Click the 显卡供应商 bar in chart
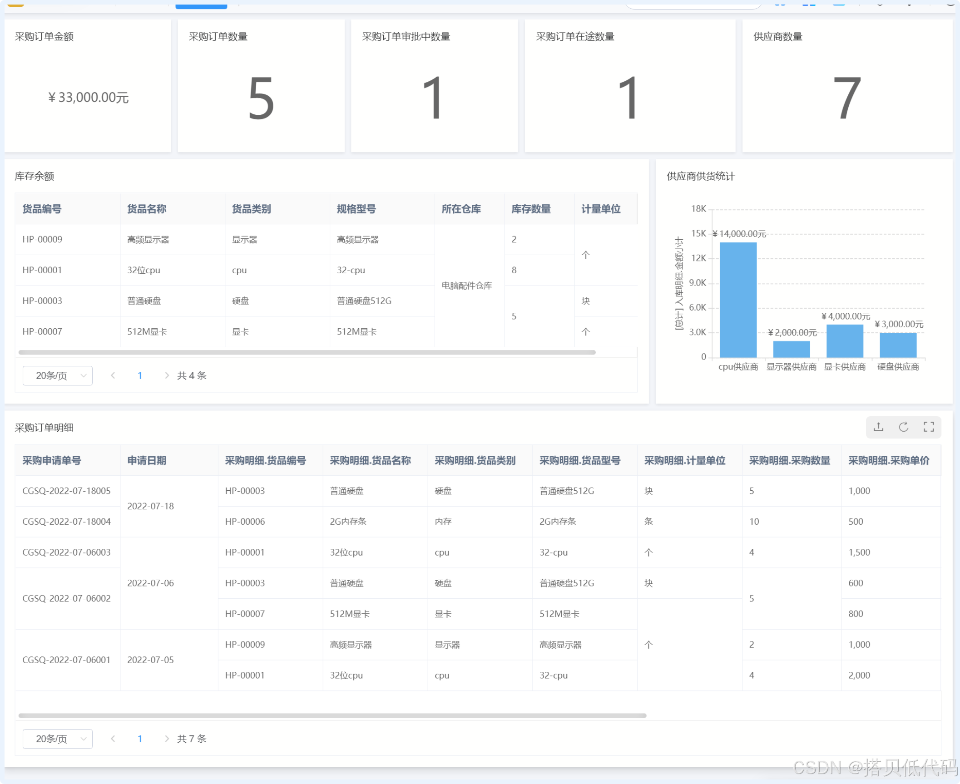Viewport: 960px width, 784px height. (845, 340)
